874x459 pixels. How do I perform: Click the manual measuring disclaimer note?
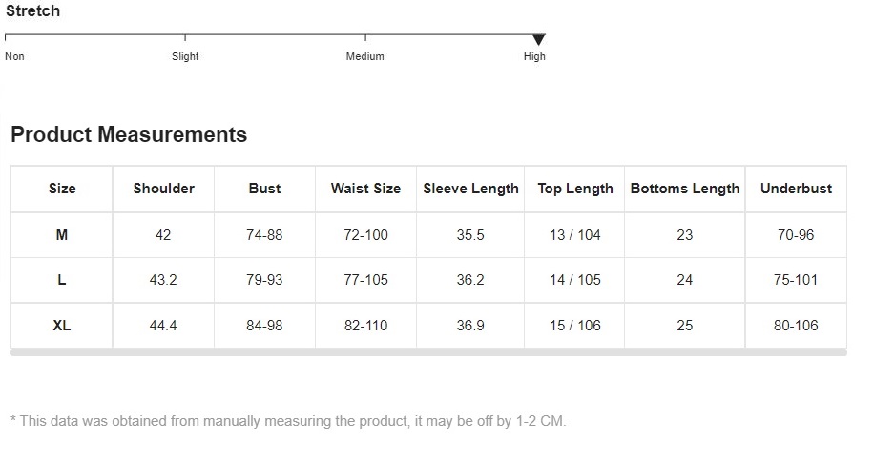coord(288,421)
